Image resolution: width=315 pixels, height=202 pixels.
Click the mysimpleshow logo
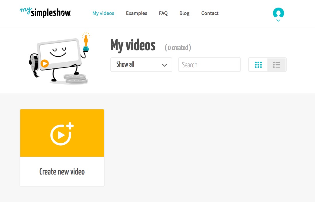(45, 13)
